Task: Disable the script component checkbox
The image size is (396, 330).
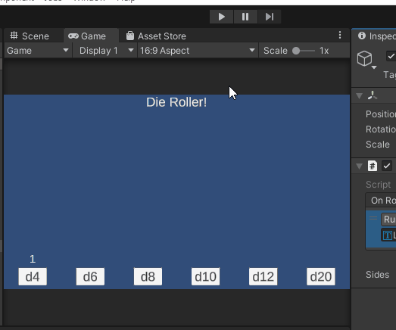Action: pyautogui.click(x=387, y=166)
